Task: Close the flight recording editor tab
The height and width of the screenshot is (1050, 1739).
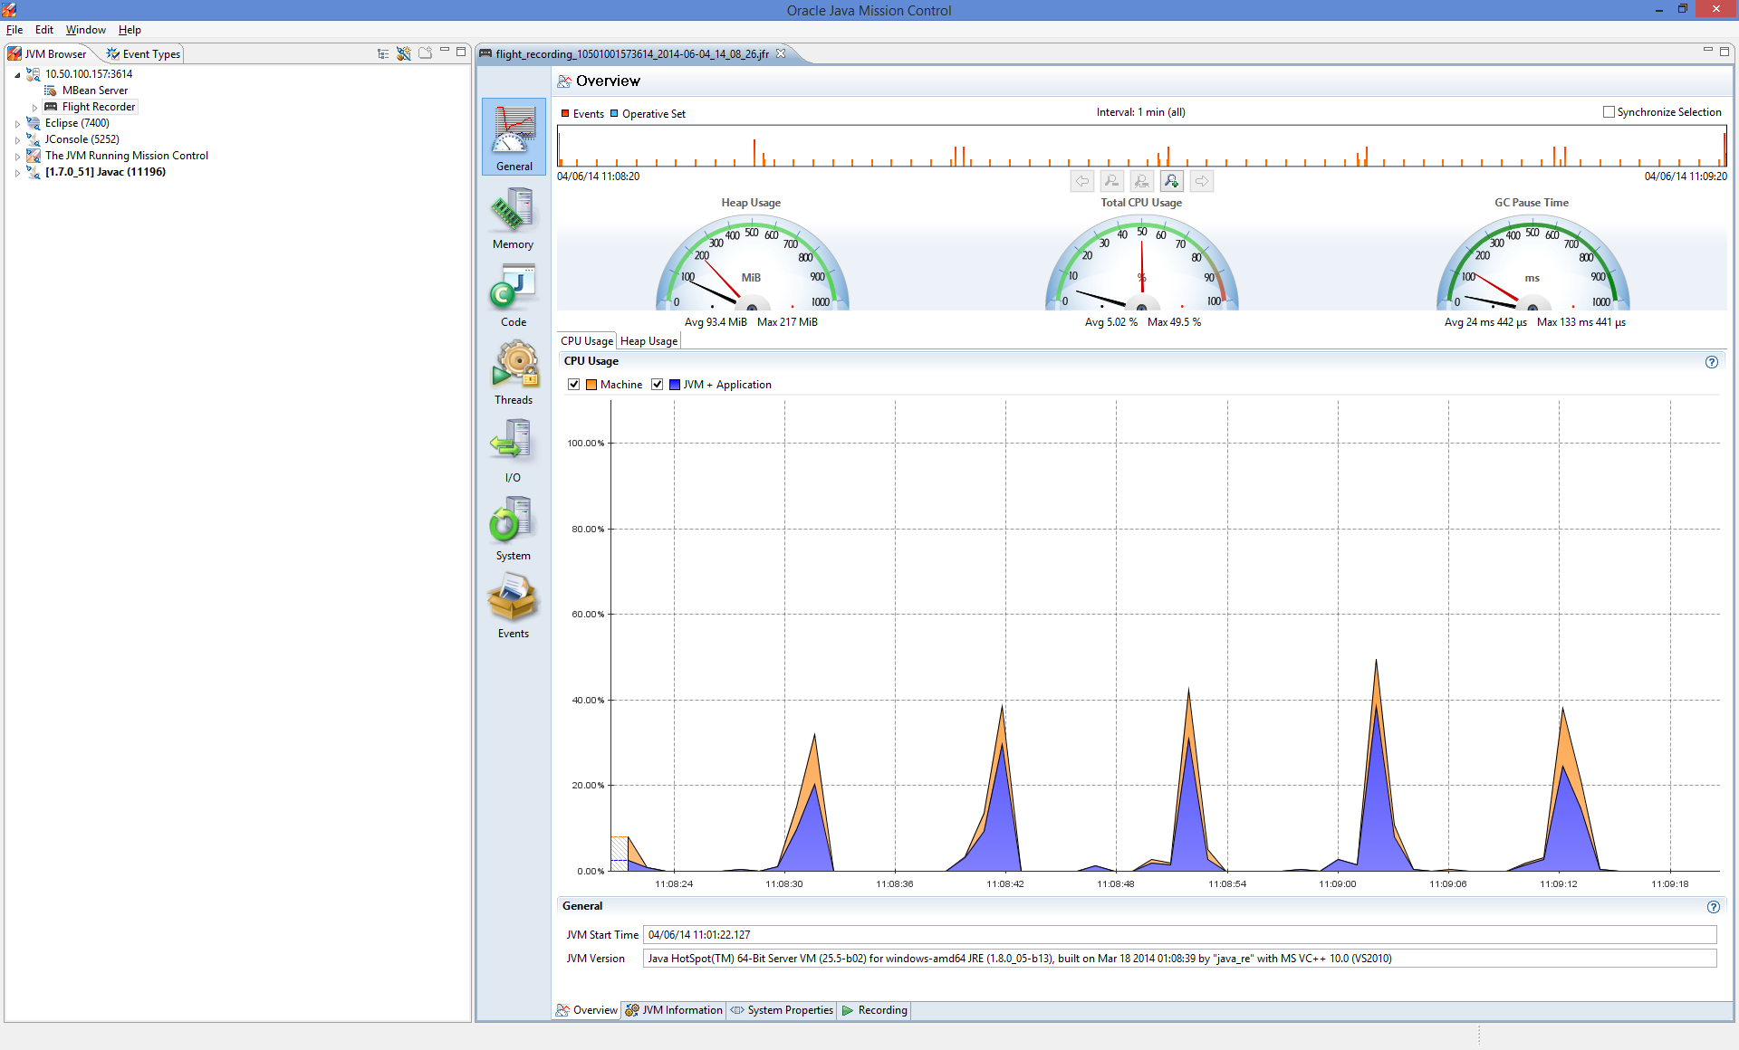Action: tap(781, 53)
